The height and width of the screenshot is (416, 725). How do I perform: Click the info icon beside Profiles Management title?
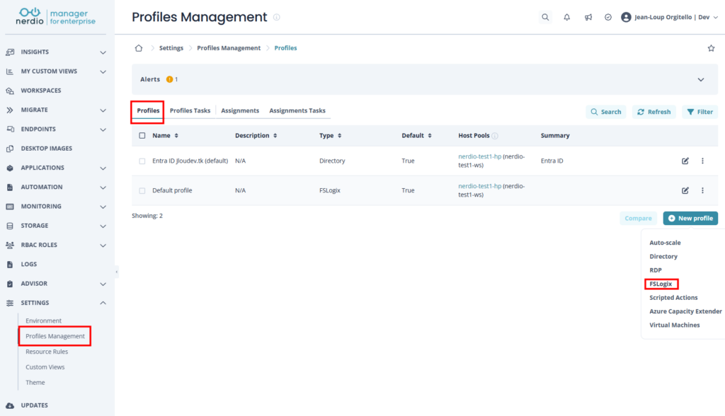277,17
